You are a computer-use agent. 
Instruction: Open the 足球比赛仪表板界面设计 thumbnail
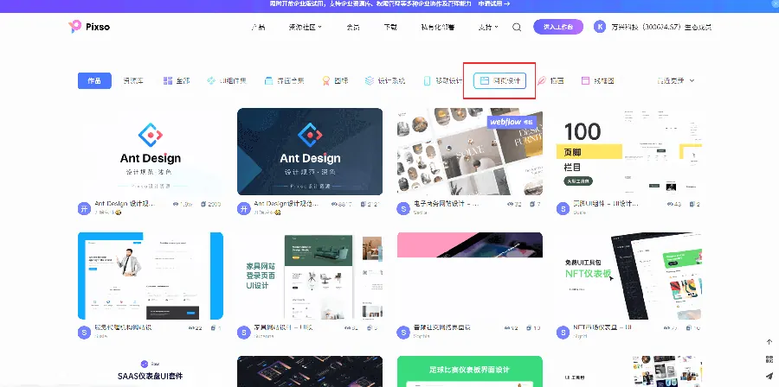tap(470, 371)
